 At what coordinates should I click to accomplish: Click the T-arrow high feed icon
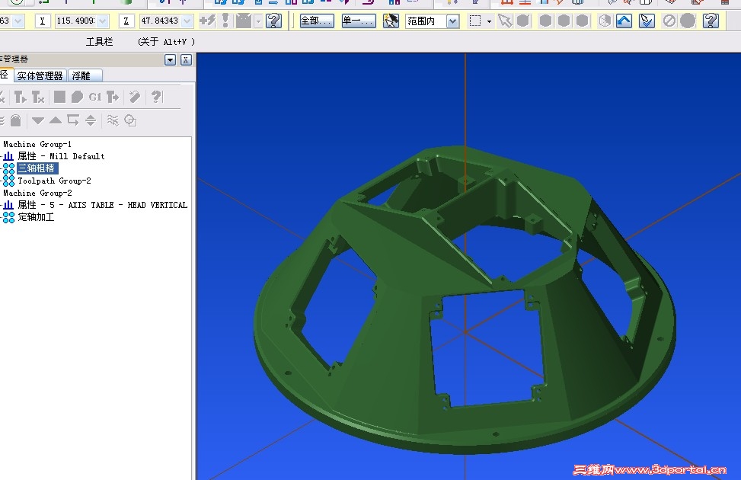[x=113, y=97]
